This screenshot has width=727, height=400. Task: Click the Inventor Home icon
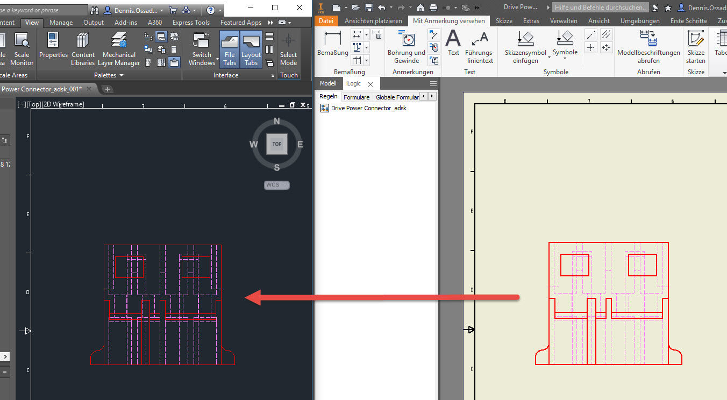point(420,8)
